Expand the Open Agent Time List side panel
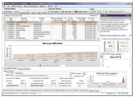134x98 pixels. 4,23
